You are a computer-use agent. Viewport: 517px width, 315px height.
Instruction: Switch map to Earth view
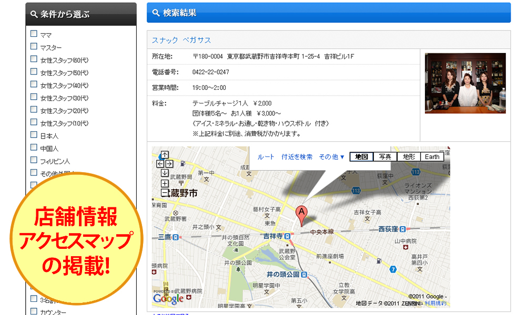click(432, 156)
